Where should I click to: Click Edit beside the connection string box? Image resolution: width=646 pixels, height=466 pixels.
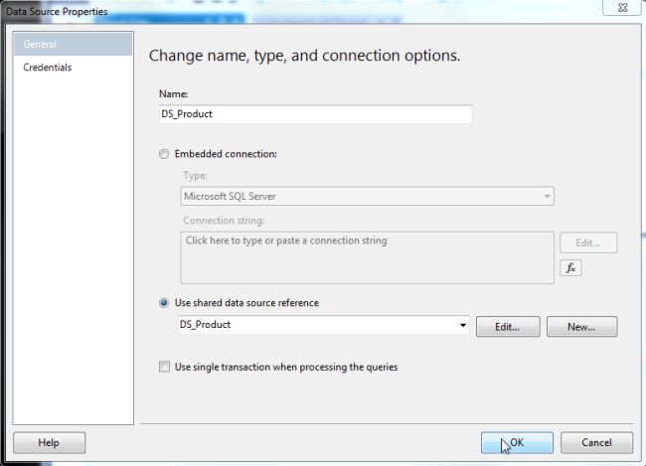coord(588,242)
